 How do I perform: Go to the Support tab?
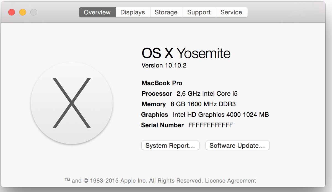pyautogui.click(x=199, y=12)
